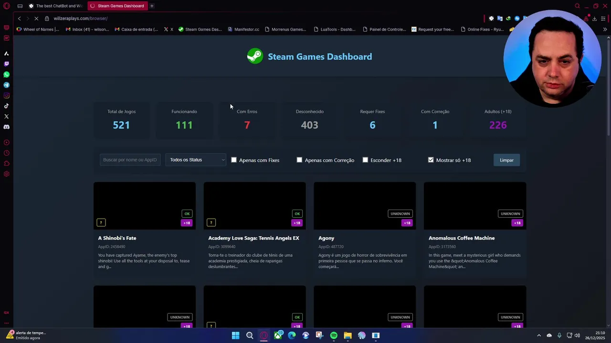This screenshot has width=611, height=343.
Task: Click the Anomalous Coffee Machine title
Action: 462,238
